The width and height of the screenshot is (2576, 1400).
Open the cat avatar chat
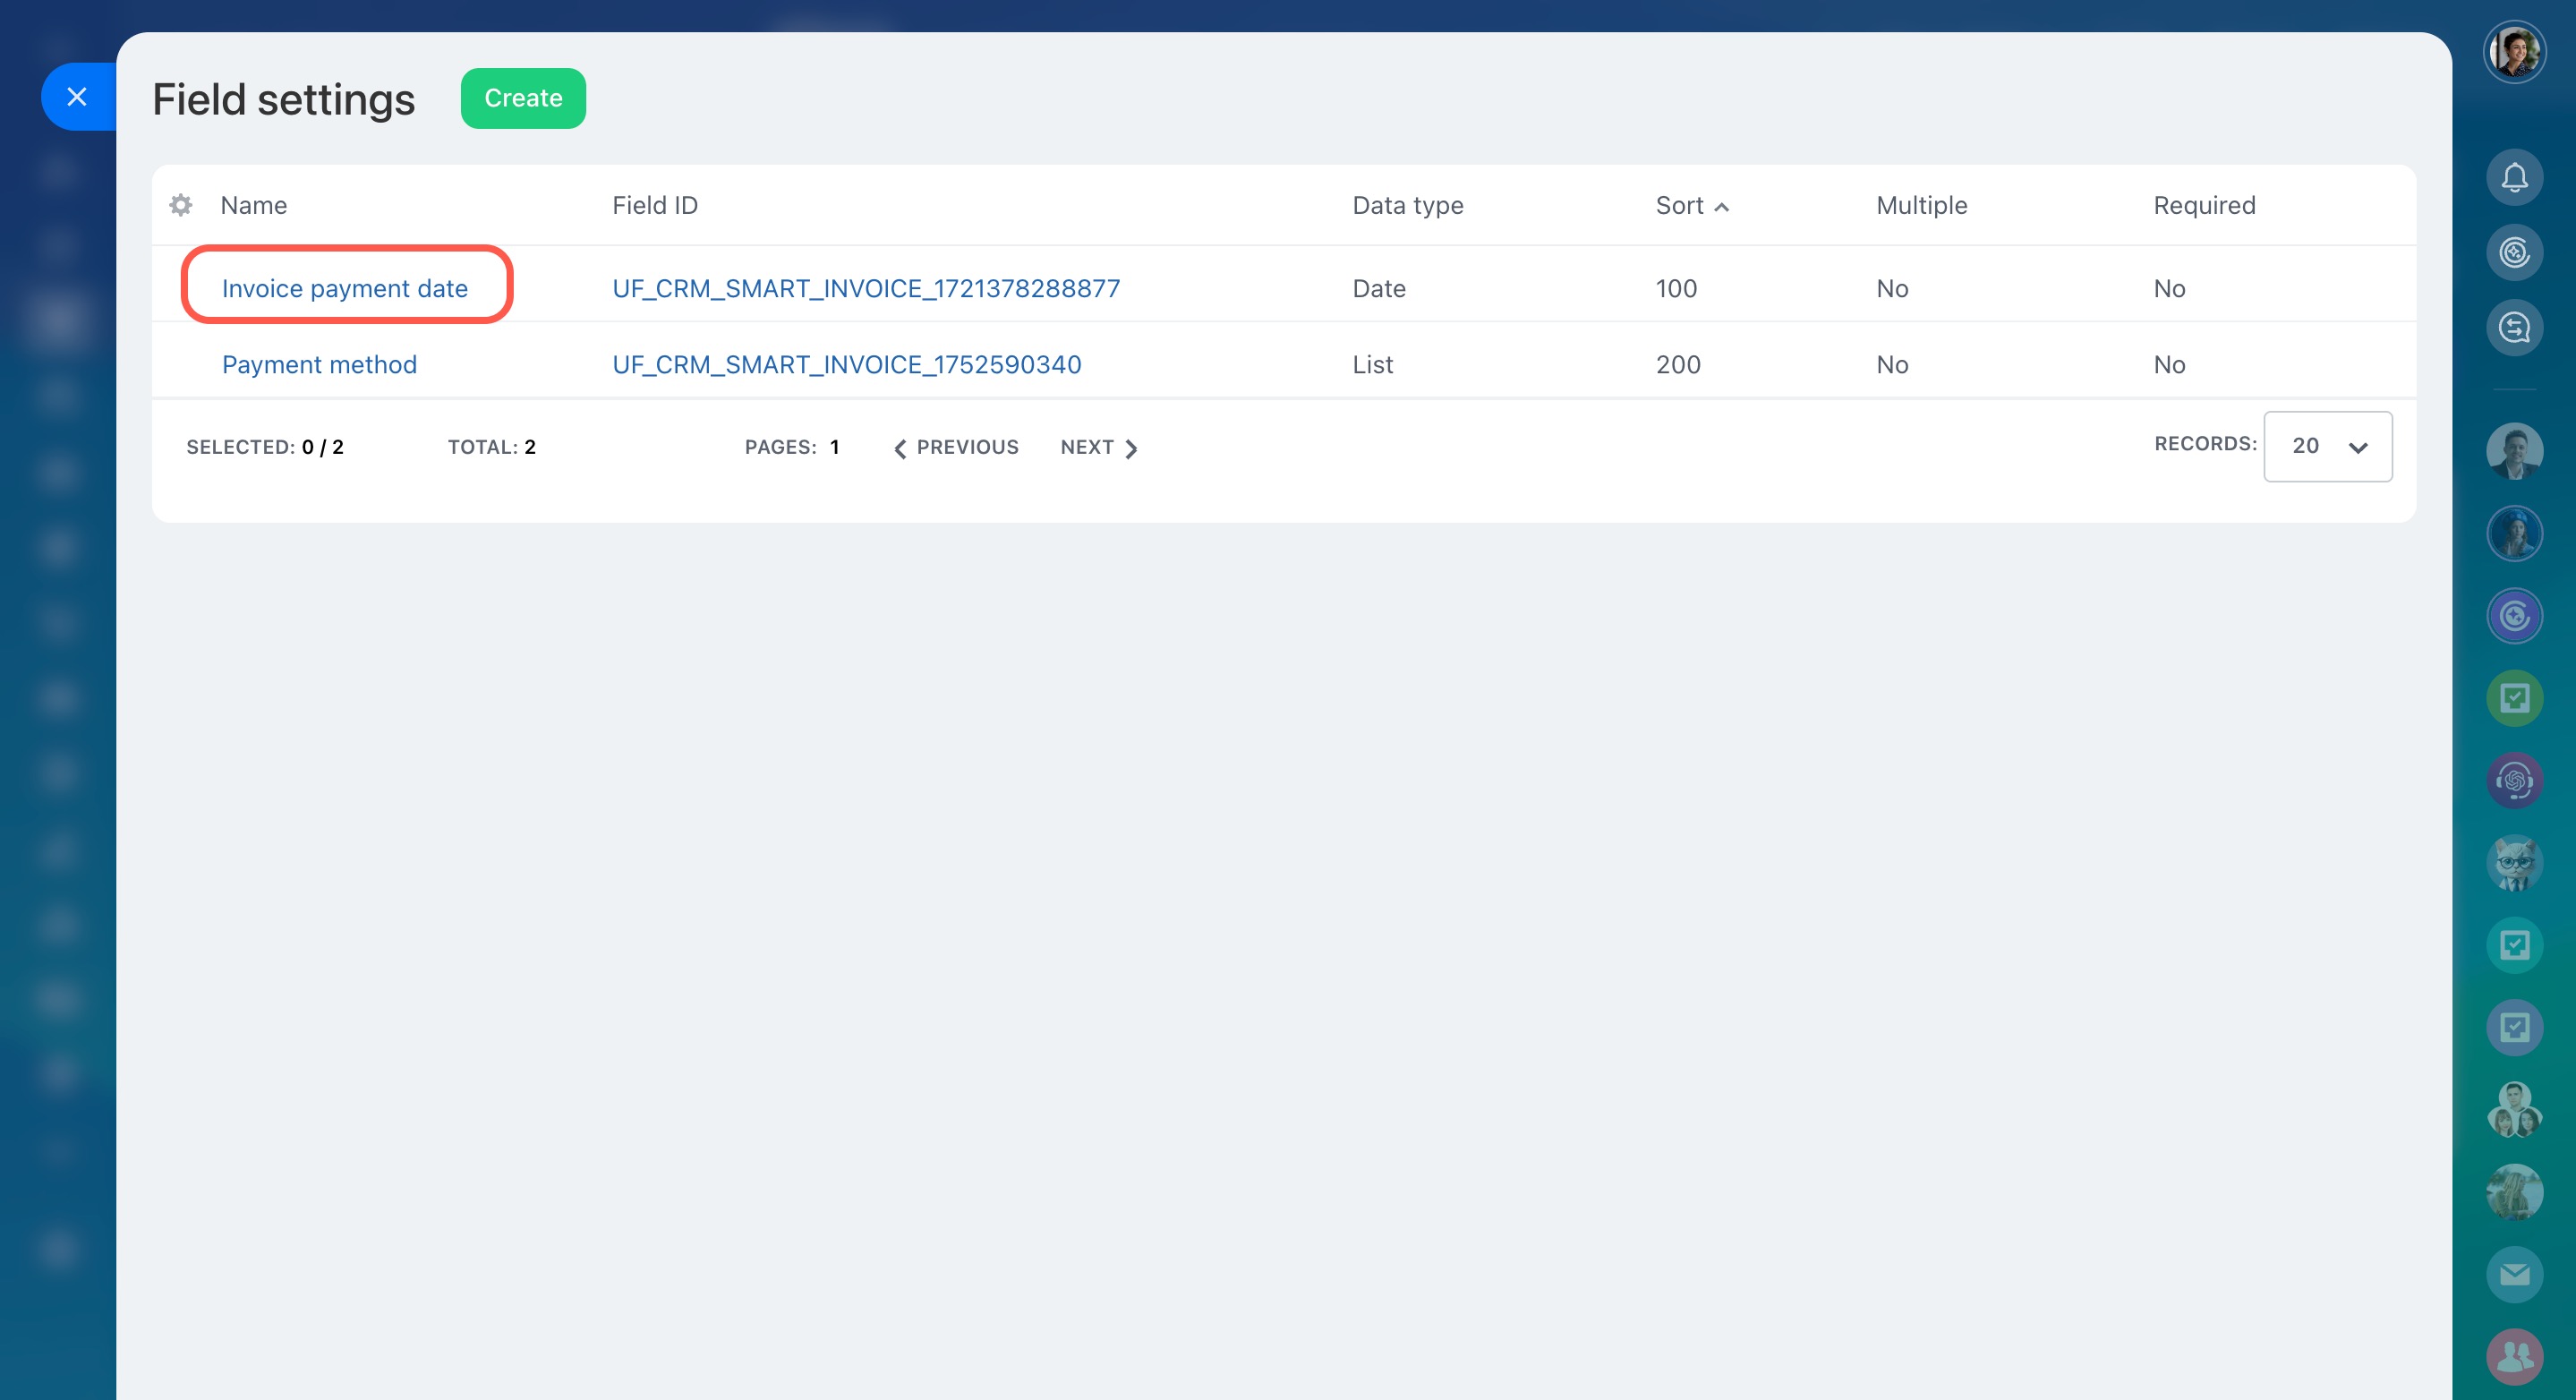[2514, 862]
